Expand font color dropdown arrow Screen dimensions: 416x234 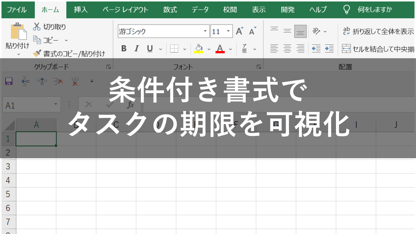[230, 49]
